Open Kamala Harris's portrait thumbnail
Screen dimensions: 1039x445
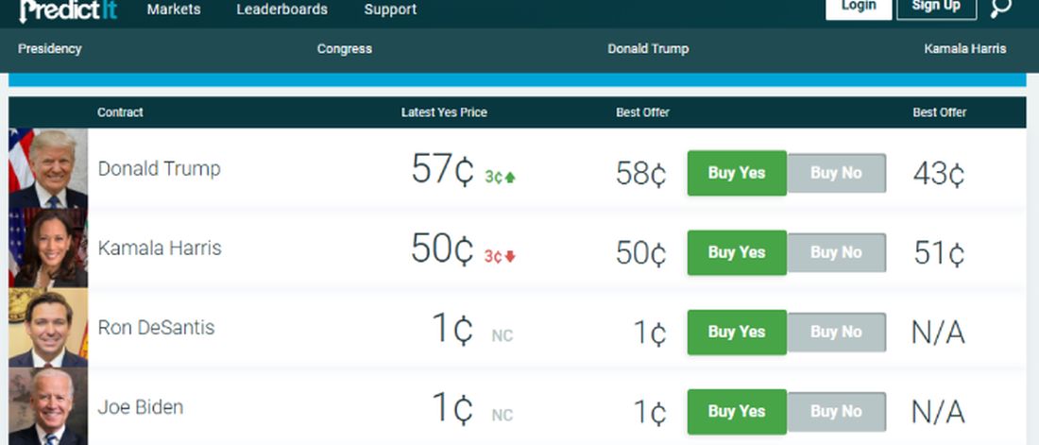pyautogui.click(x=48, y=248)
